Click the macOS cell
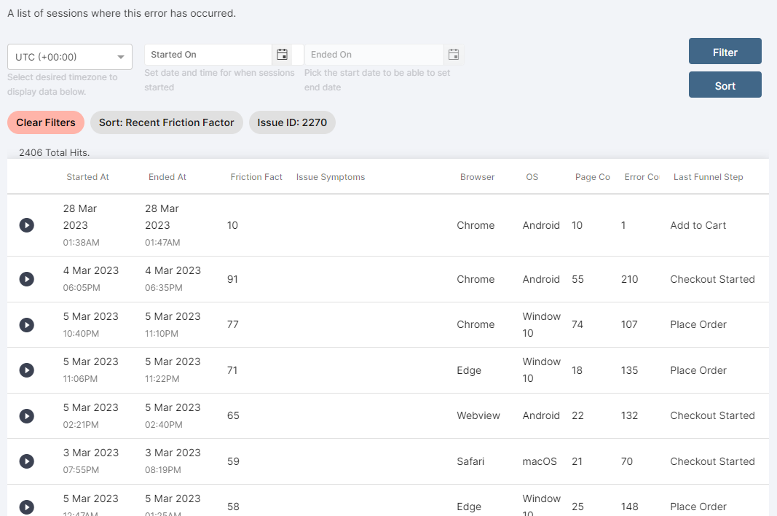The width and height of the screenshot is (777, 516). pyautogui.click(x=539, y=461)
